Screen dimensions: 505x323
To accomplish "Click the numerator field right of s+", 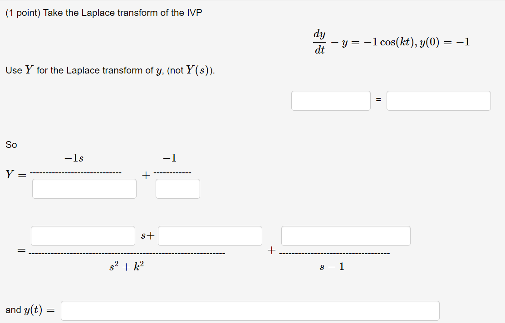I will pos(210,235).
